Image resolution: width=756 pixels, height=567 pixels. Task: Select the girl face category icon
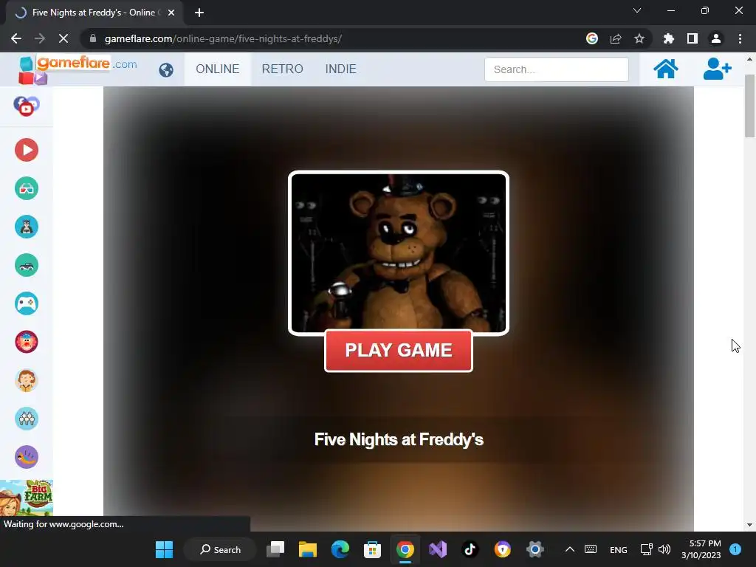click(x=27, y=380)
